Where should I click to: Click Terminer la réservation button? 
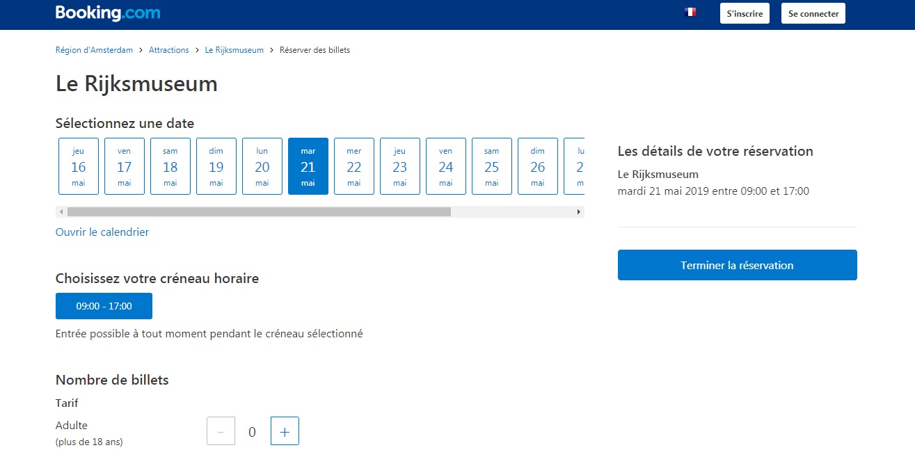point(738,265)
